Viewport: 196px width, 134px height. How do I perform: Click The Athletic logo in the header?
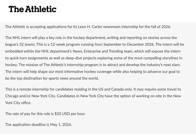(32, 9)
